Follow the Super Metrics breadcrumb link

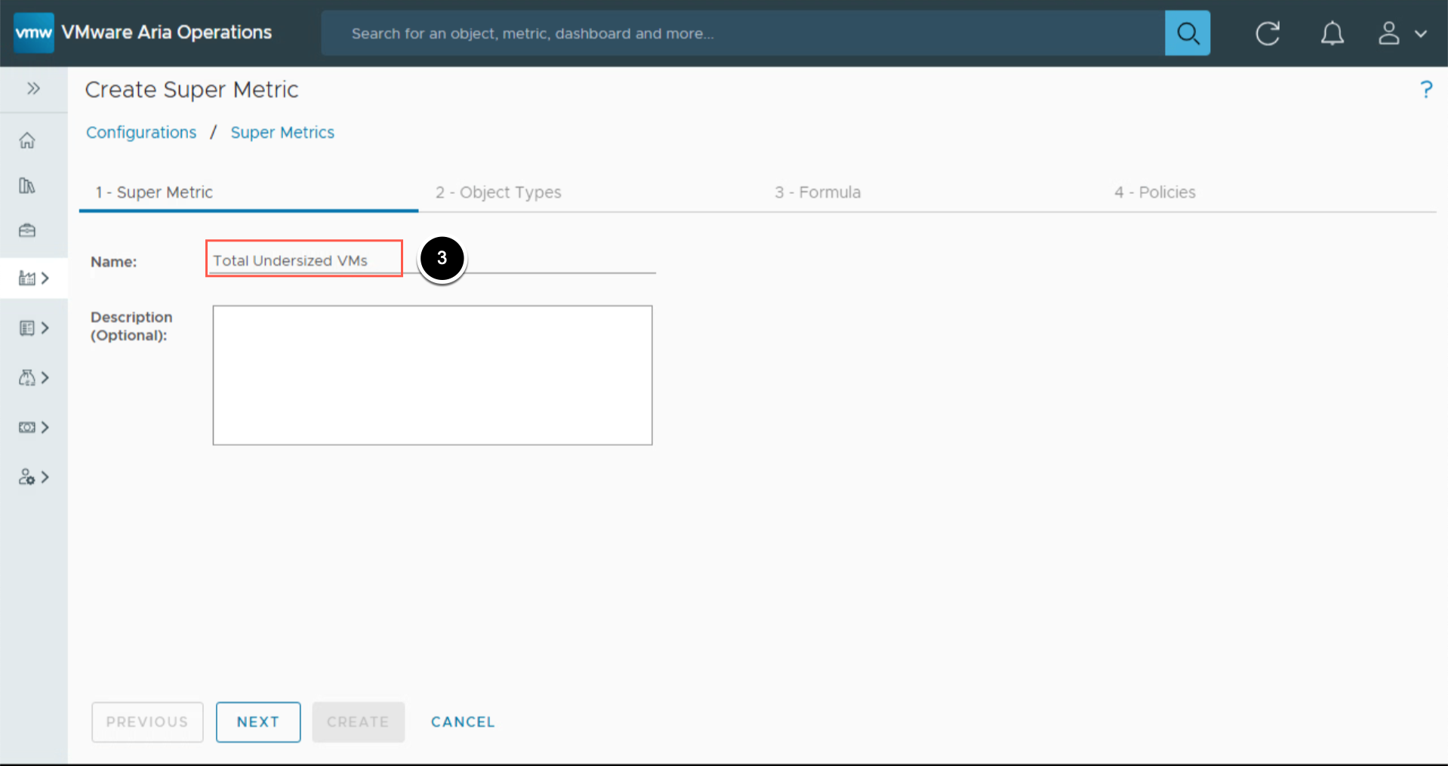click(x=282, y=133)
